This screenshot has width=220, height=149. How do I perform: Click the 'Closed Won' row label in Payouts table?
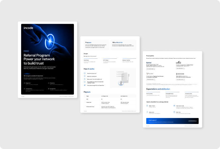coord(89,102)
